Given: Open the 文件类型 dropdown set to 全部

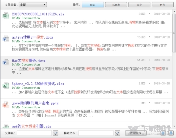Looking at the screenshot, I should coord(33,5).
